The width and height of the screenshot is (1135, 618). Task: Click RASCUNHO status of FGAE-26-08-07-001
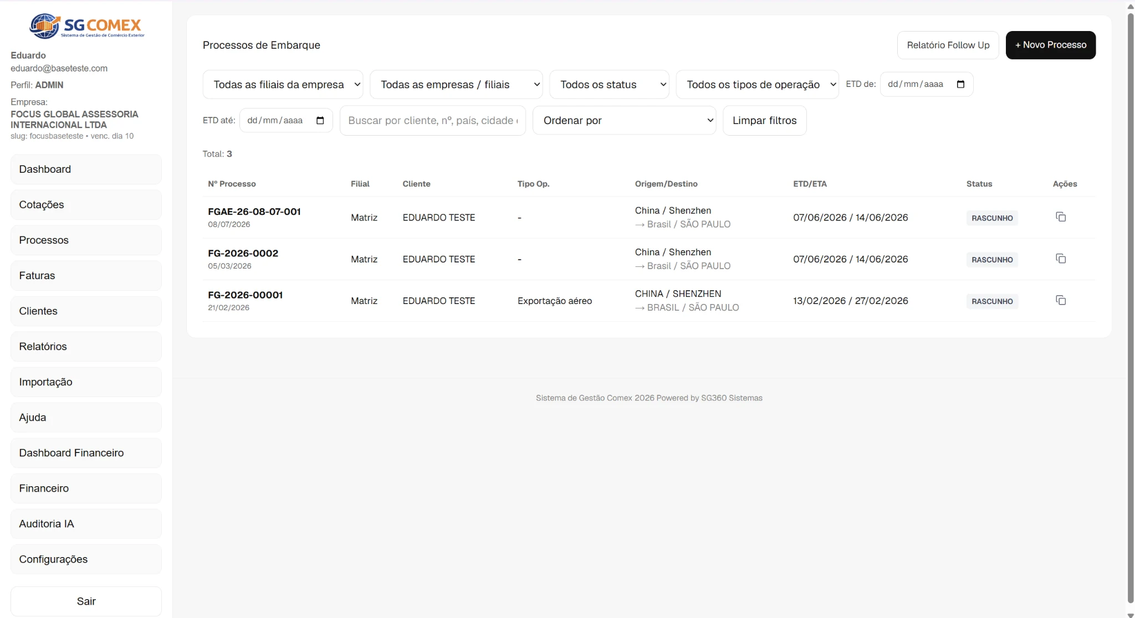click(992, 218)
